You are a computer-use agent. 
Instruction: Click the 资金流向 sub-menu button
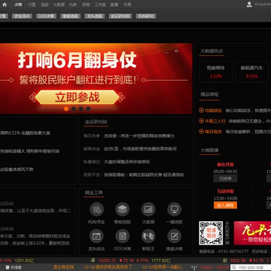(23, 16)
